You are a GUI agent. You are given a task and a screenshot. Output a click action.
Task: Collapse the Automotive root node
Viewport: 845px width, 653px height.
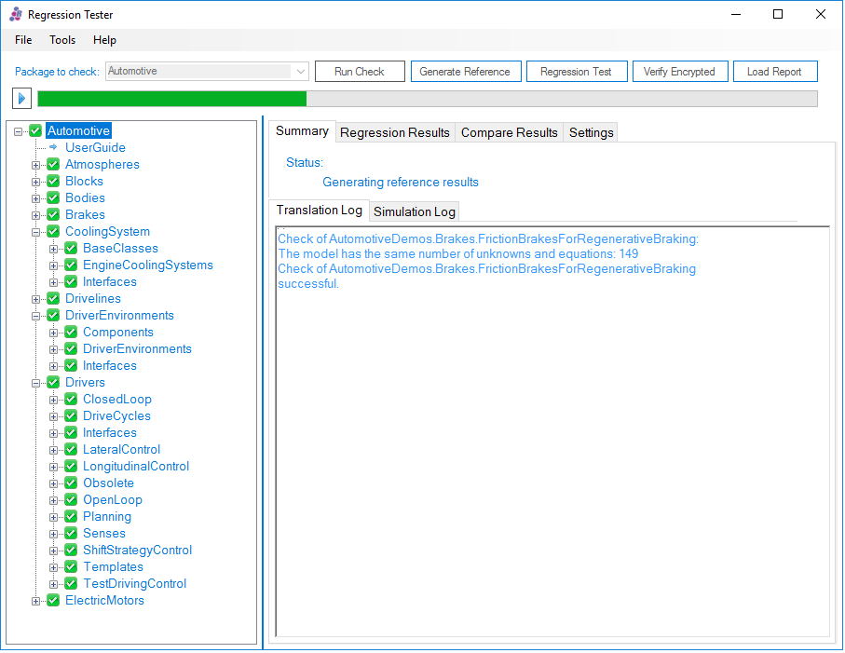tap(19, 131)
